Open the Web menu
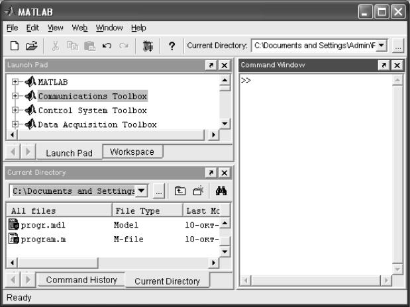Screen dimensions: 410x307 [79, 28]
